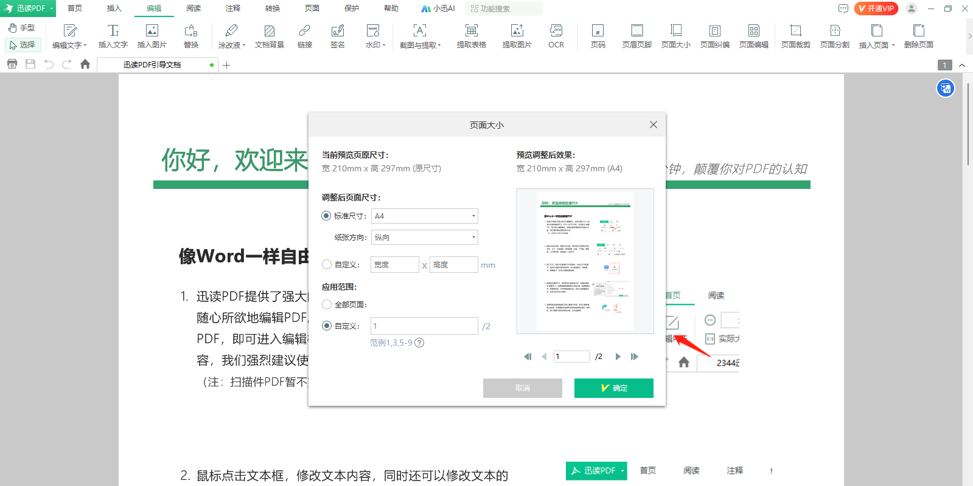This screenshot has width=973, height=486.
Task: Click the 链接 link tool
Action: click(x=305, y=36)
